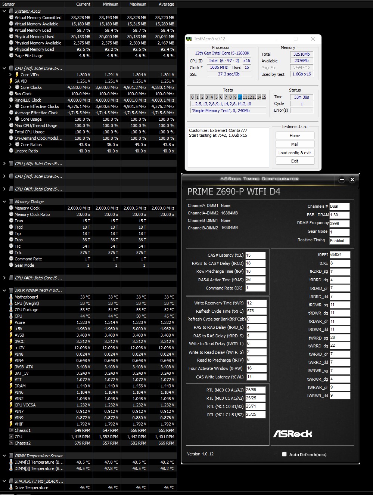The height and width of the screenshot is (495, 373).
Task: Click test number 10 in Tests row
Action: click(240, 97)
